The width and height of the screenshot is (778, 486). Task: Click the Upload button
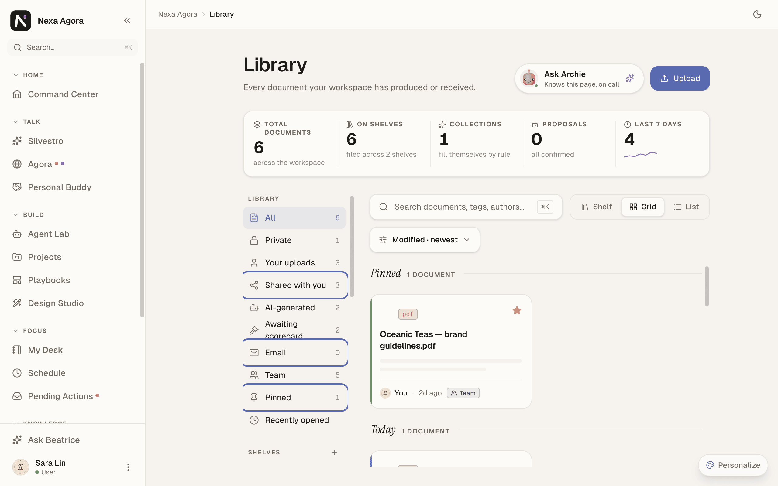680,78
